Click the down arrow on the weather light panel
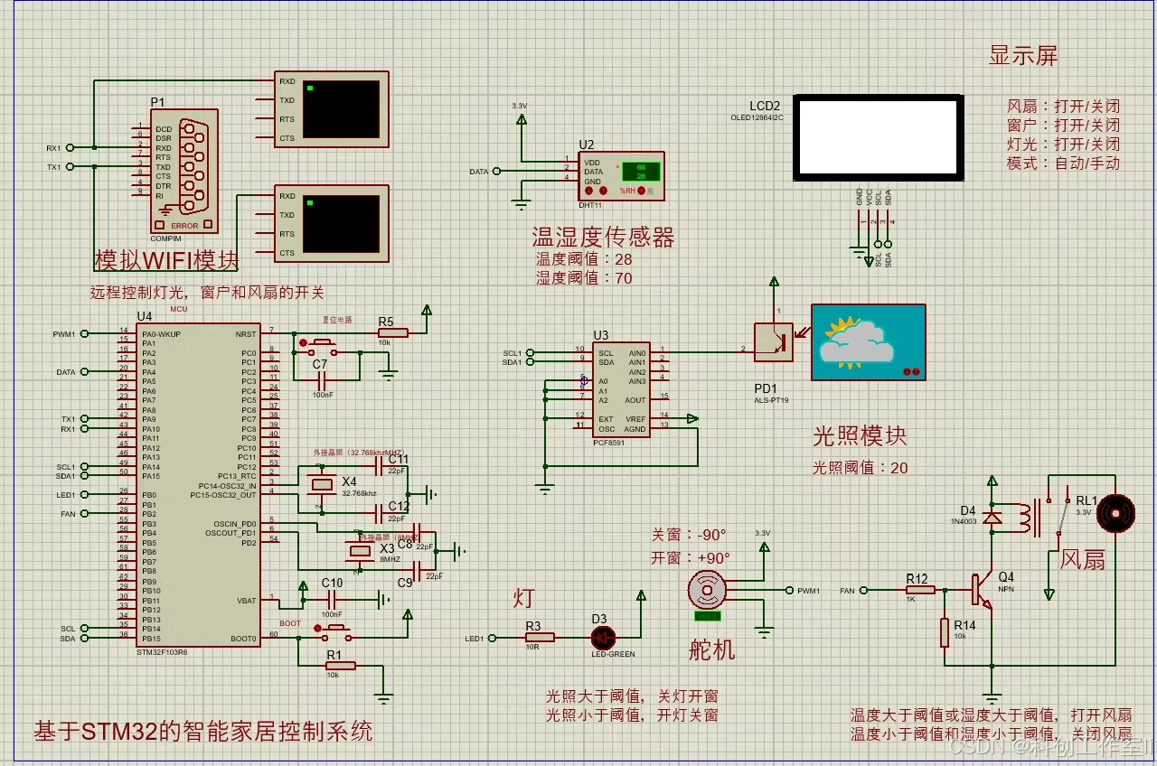The width and height of the screenshot is (1157, 766). pyautogui.click(x=907, y=371)
